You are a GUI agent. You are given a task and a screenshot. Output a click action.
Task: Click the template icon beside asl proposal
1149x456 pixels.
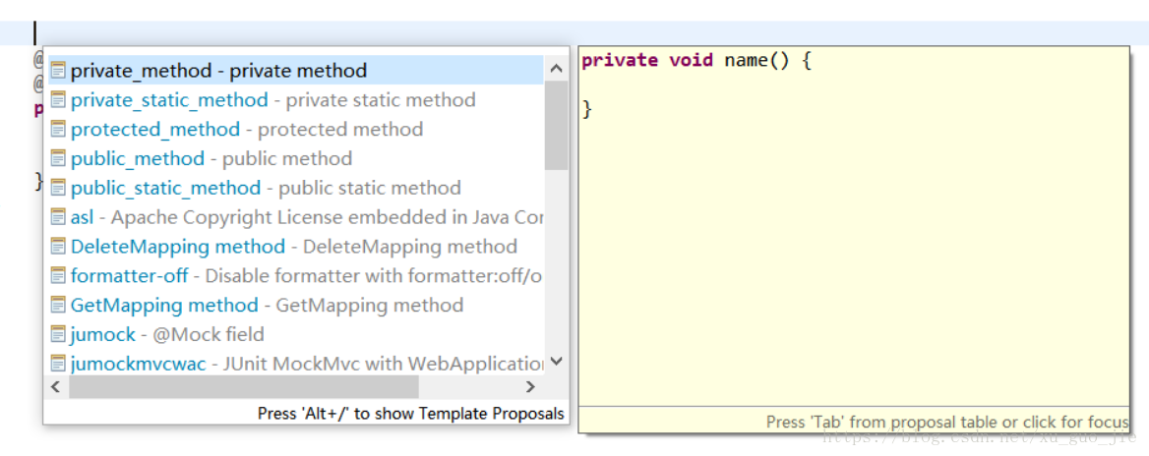[58, 217]
